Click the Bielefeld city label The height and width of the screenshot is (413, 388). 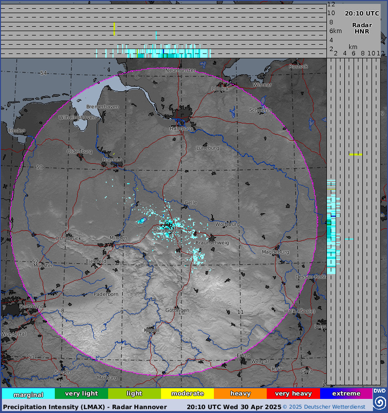coord(96,261)
